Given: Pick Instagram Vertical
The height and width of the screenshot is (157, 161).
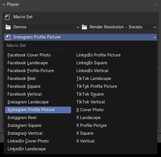Looking at the screenshot, I should [x=38, y=133].
